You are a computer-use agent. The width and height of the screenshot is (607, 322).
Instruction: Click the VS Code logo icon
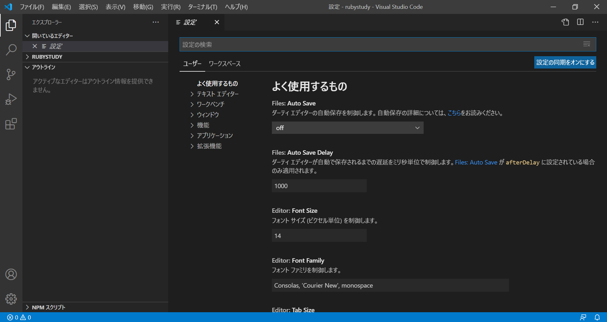9,7
